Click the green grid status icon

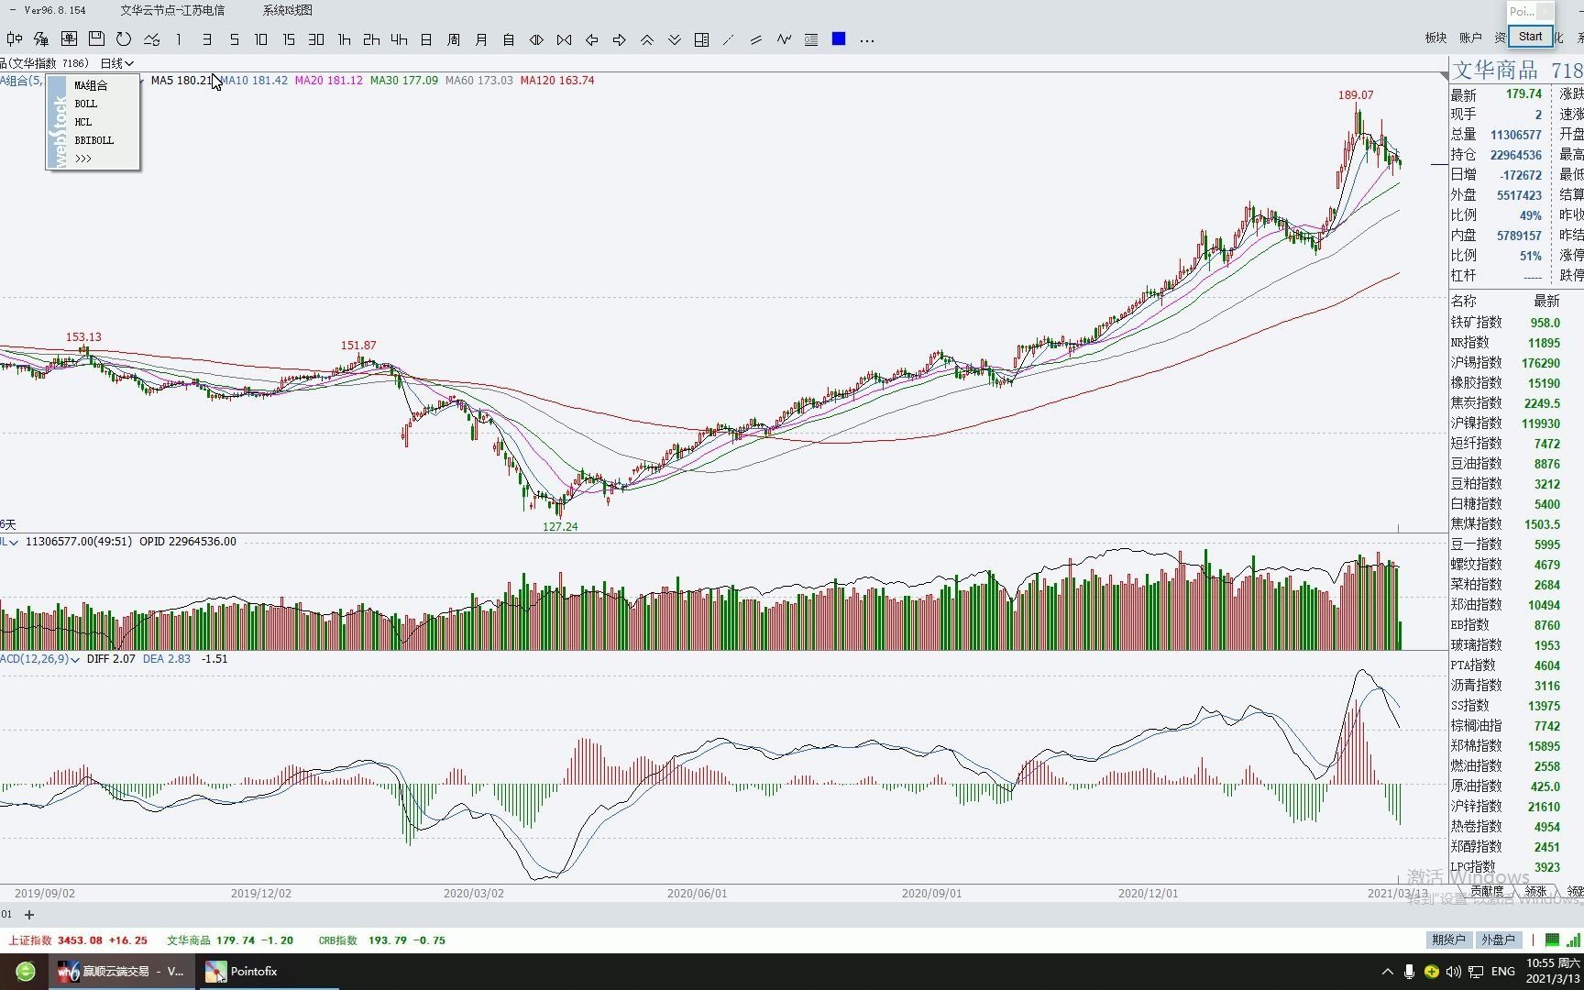[1552, 940]
